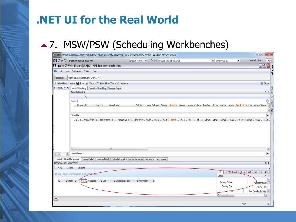
Task: Open the Server Actions dropdown
Action: (238, 61)
